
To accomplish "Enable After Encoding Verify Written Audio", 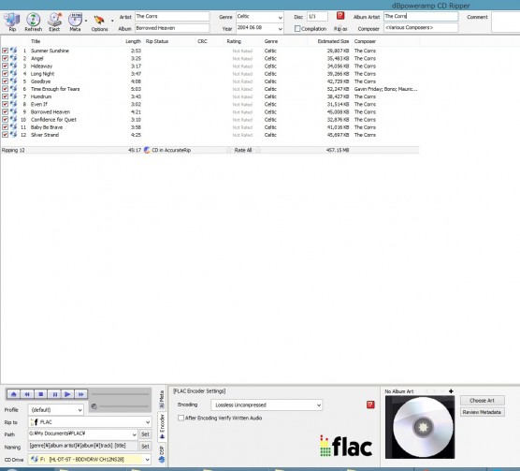I will point(181,418).
